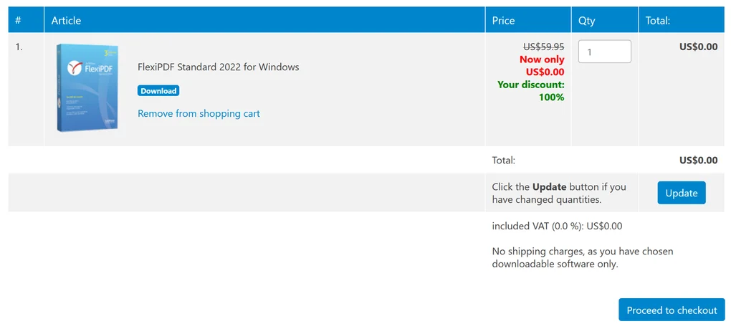Click the quantity input field

tap(604, 52)
